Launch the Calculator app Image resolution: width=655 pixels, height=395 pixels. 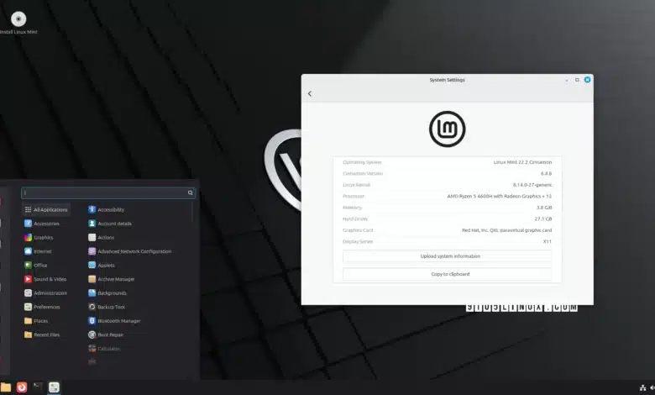click(x=104, y=348)
